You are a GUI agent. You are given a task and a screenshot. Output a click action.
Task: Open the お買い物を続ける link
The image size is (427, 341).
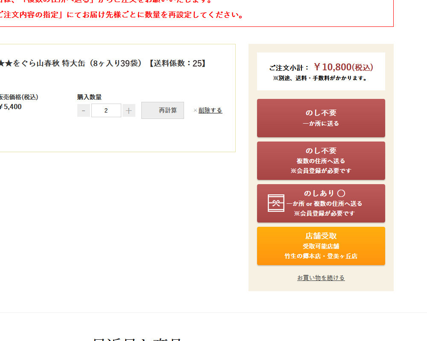point(321,278)
